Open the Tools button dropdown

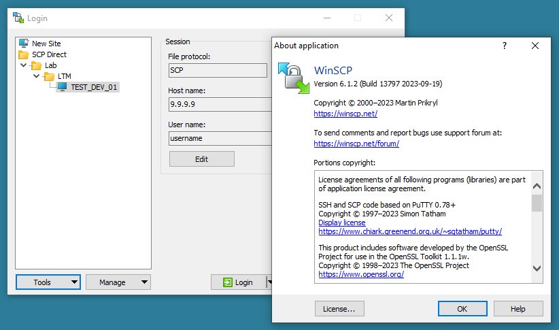[x=74, y=282]
